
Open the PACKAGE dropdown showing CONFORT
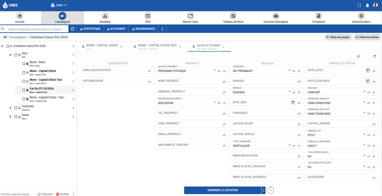pyautogui.click(x=364, y=92)
